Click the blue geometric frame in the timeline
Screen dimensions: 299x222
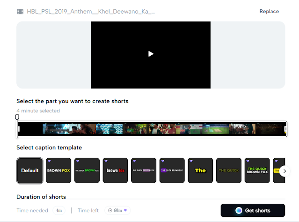109,129
